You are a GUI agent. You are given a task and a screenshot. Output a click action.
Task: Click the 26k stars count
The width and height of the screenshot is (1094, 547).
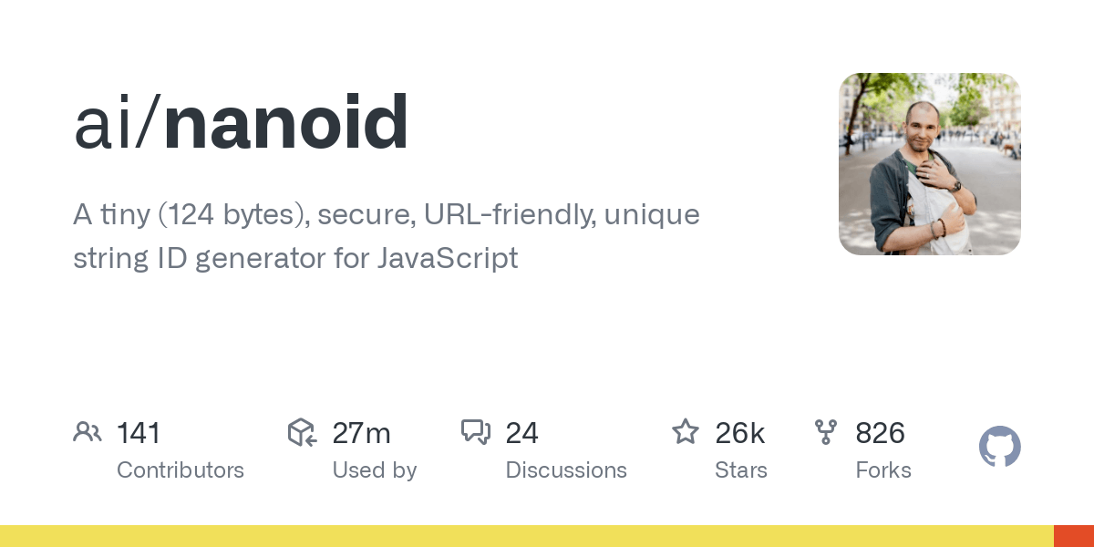[739, 433]
